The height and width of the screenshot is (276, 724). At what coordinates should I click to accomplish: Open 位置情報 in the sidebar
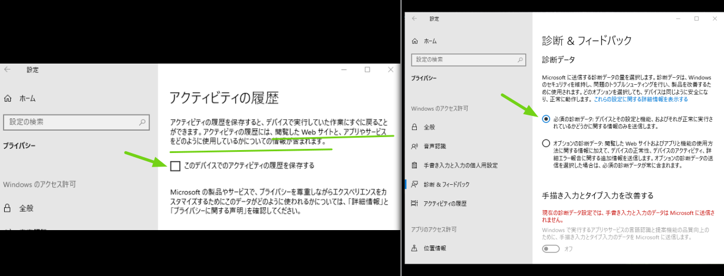[429, 248]
